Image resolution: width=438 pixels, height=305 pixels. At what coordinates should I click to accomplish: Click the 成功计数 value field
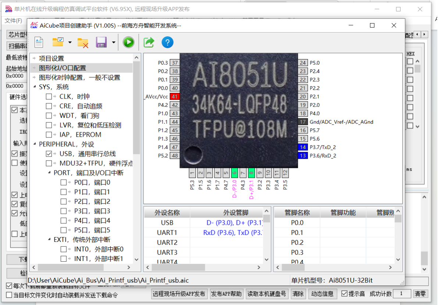(402, 294)
